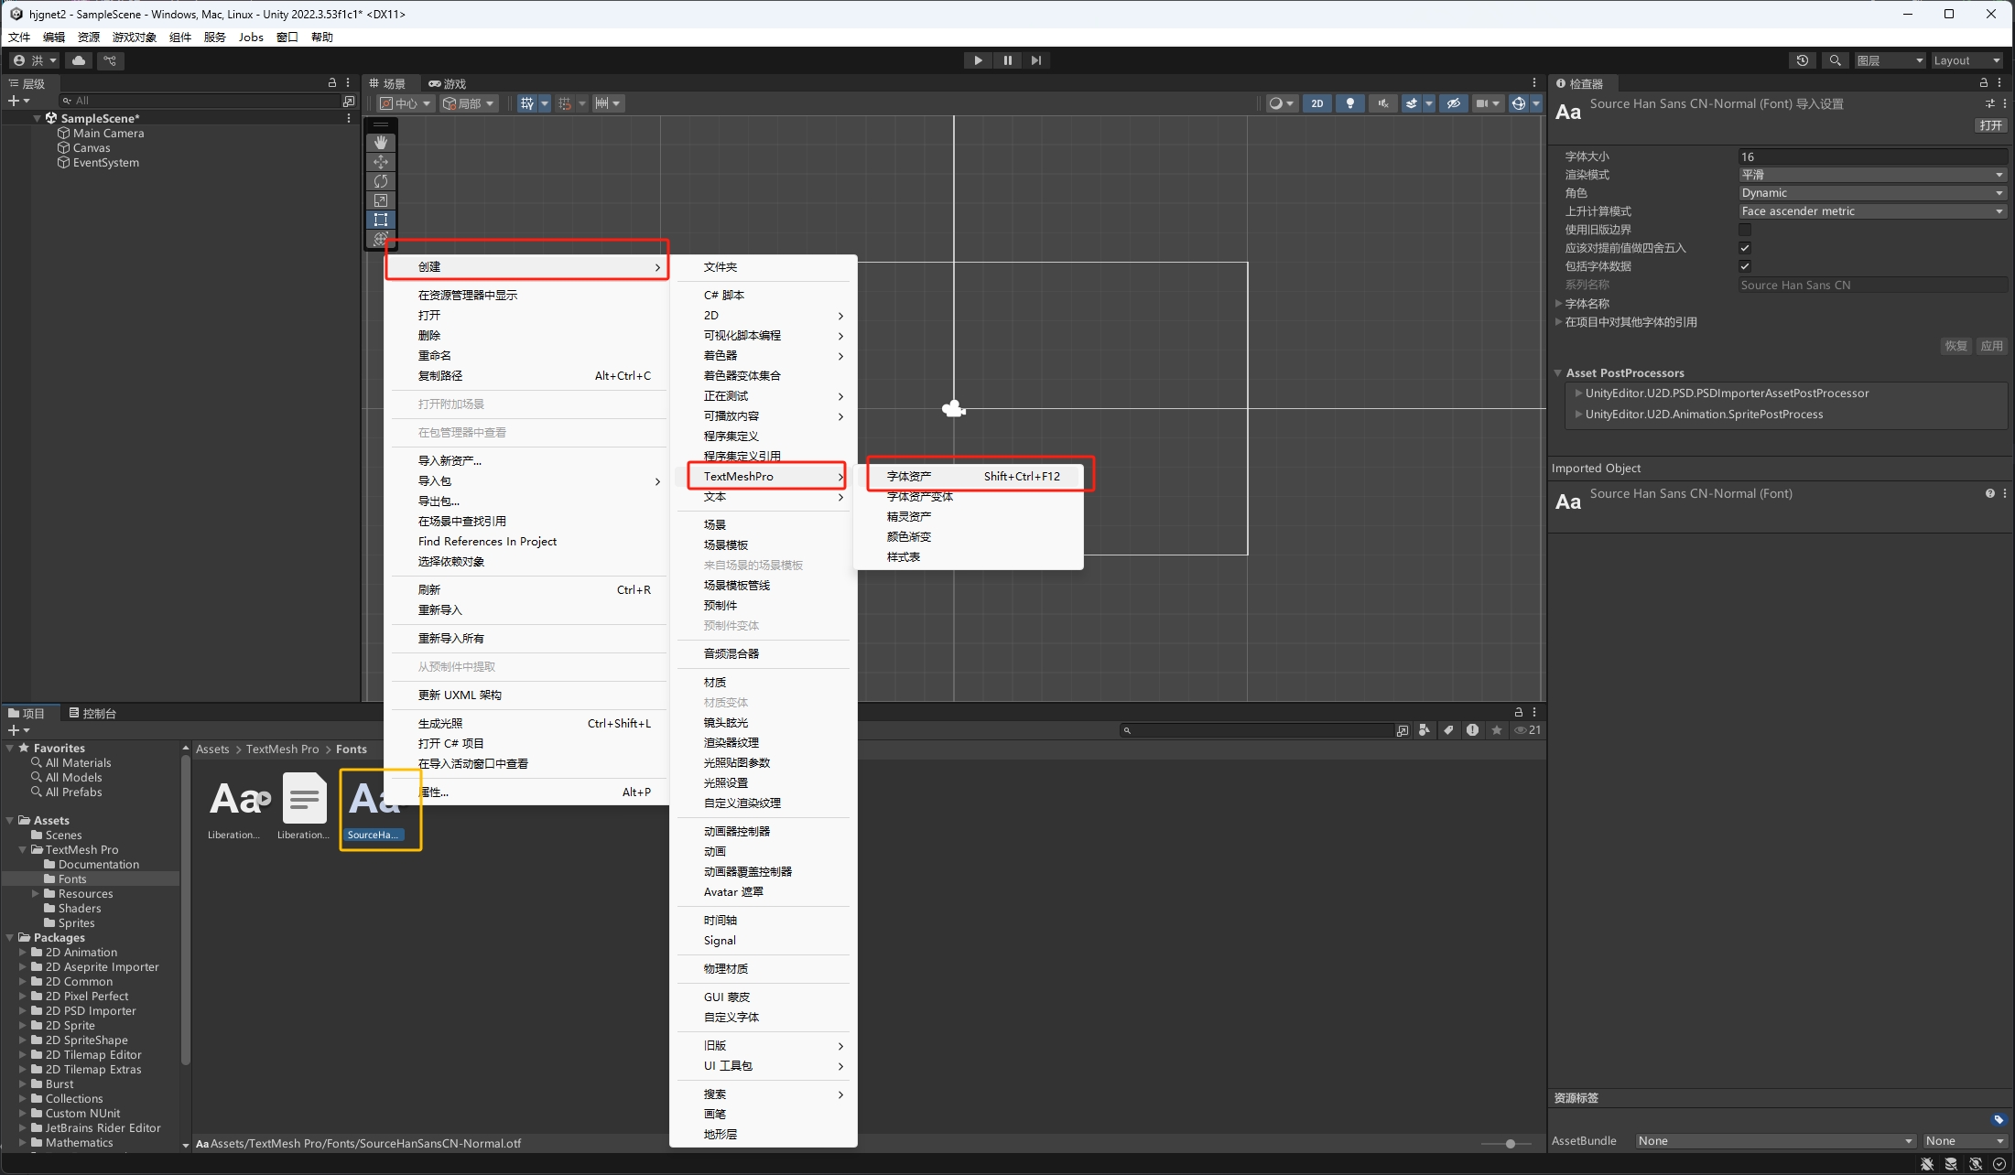Image resolution: width=2015 pixels, height=1175 pixels.
Task: Select the Scale tool
Action: 381,200
